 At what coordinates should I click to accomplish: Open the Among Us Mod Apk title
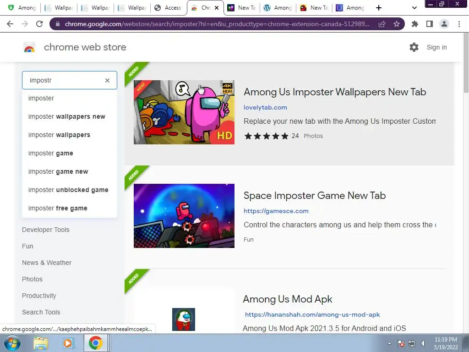tap(288, 299)
